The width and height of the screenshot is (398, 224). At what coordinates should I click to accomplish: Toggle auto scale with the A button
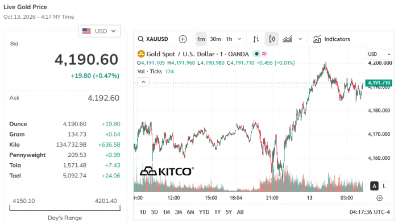pos(374,186)
